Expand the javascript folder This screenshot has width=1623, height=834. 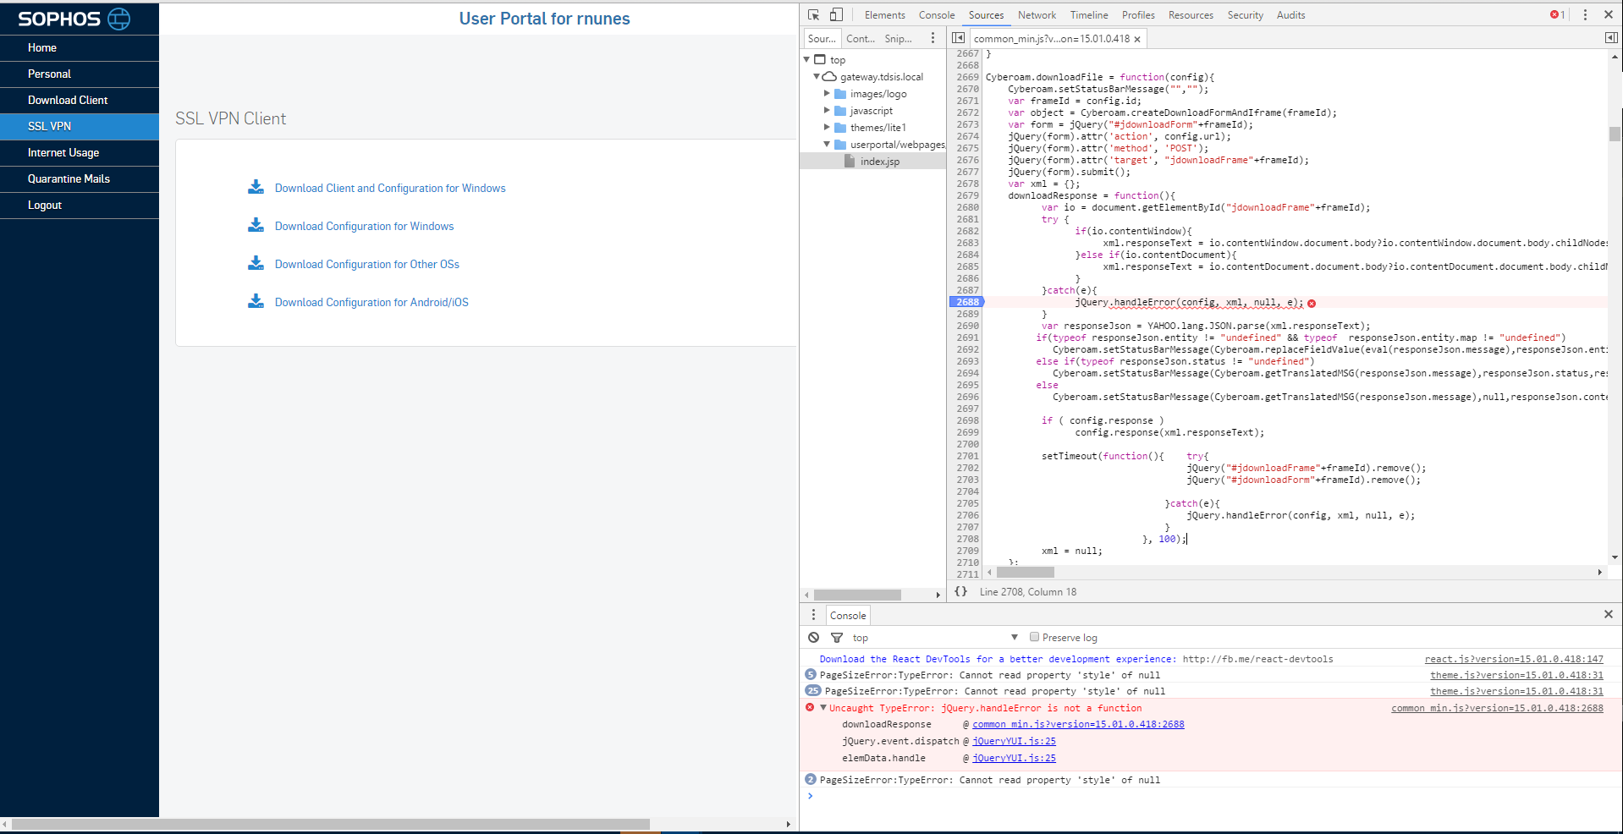pos(827,110)
